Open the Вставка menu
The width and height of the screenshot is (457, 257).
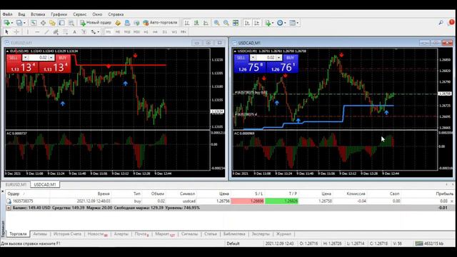38,14
